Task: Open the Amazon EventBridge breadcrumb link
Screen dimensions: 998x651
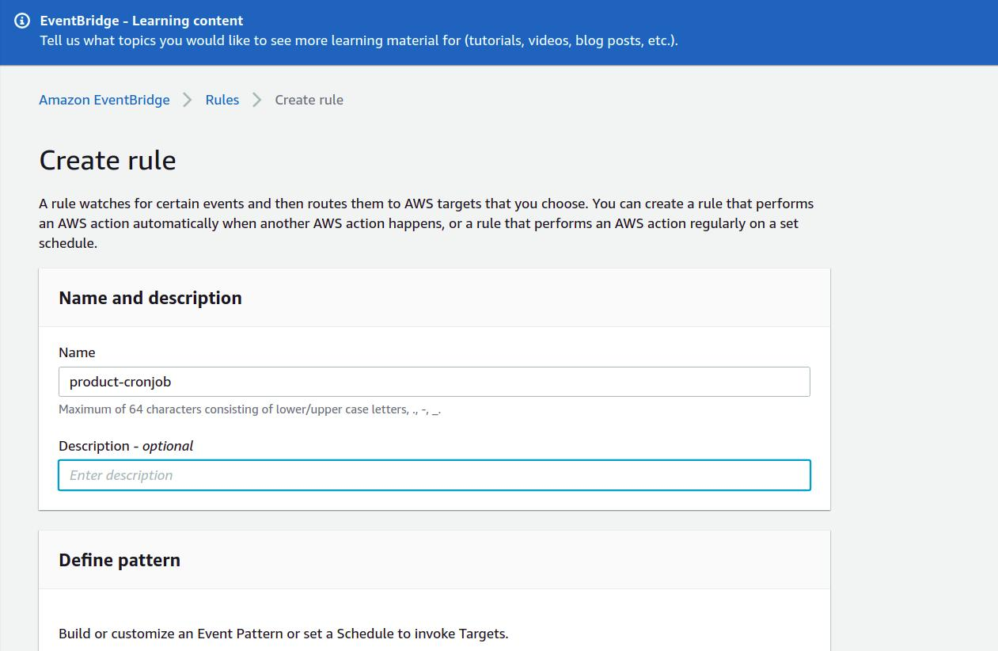Action: click(x=104, y=100)
